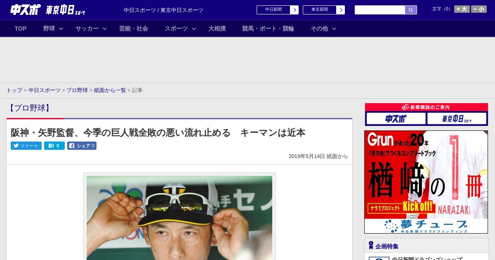The image size is (495, 260).
Task: Click the 新聞購読のご案内 banner heading
Action: (x=426, y=107)
